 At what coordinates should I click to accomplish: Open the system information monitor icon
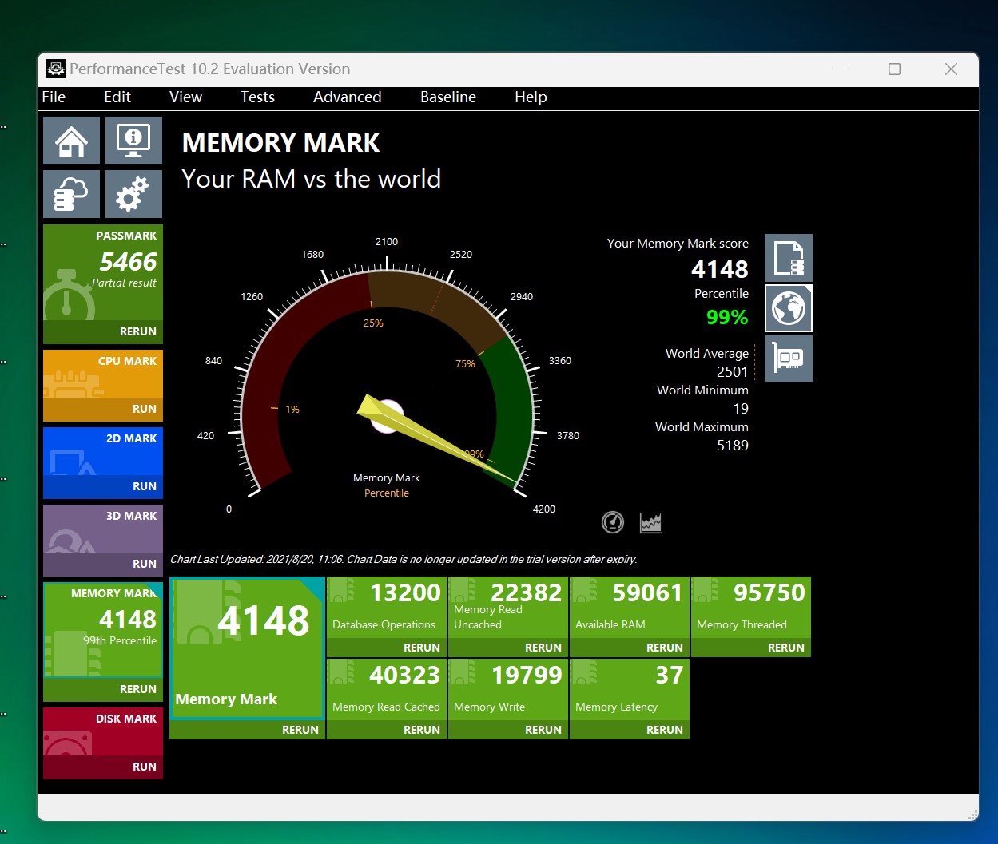click(x=133, y=141)
